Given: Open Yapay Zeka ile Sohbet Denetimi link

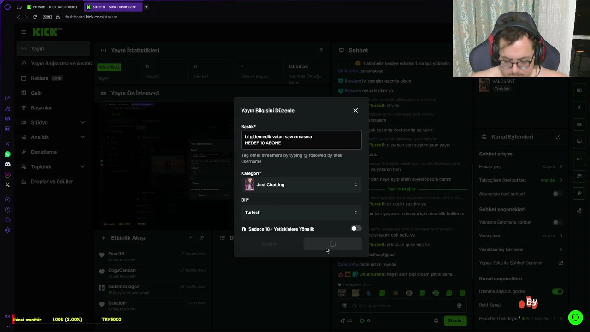Looking at the screenshot, I should tap(521, 263).
